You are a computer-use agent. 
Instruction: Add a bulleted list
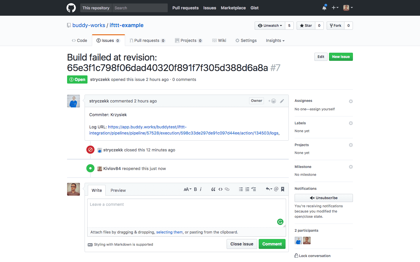point(241,189)
